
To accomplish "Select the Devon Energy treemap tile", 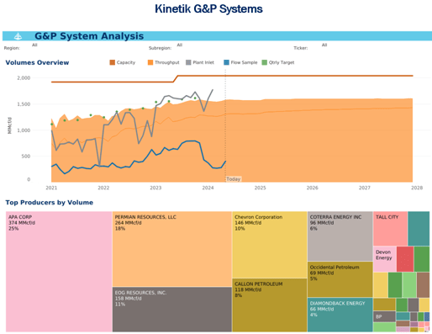I will click(x=385, y=259).
